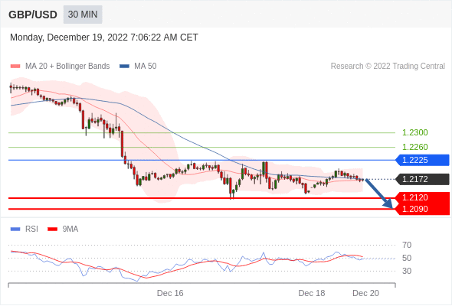Click the 30 MIN timeframe button
Screen dimensions: 452x306
[x=83, y=15]
